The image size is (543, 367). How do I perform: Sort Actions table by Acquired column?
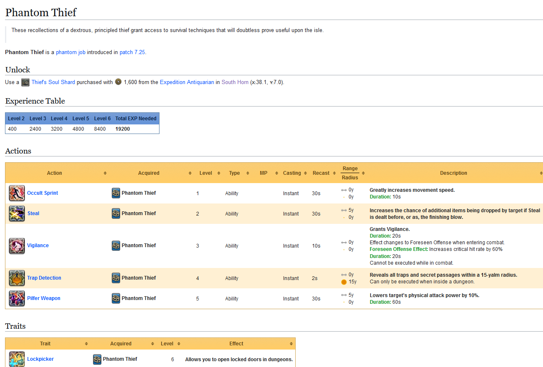[190, 173]
